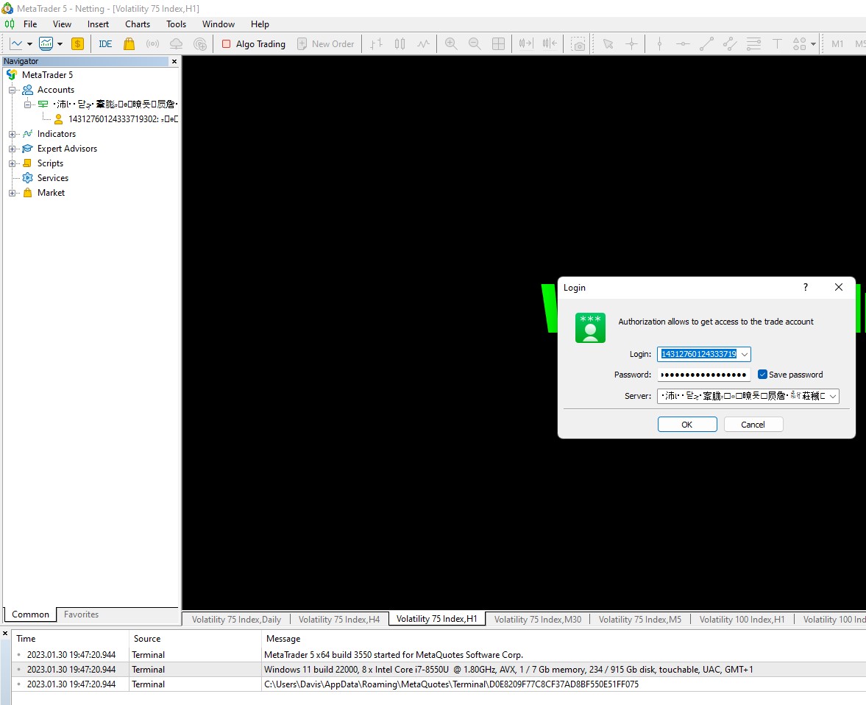This screenshot has width=866, height=705.
Task: Open the Login account dropdown
Action: pyautogui.click(x=744, y=354)
